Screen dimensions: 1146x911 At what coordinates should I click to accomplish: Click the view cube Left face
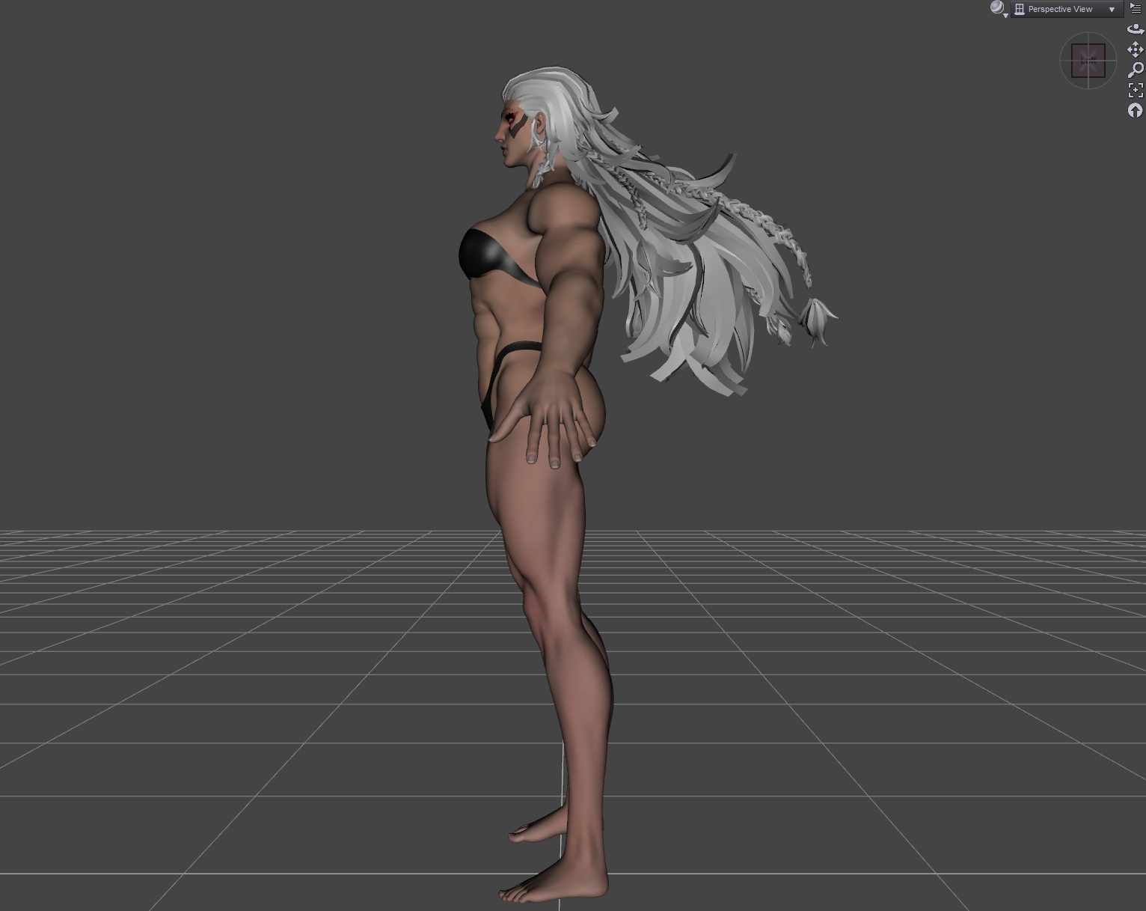pos(1088,61)
